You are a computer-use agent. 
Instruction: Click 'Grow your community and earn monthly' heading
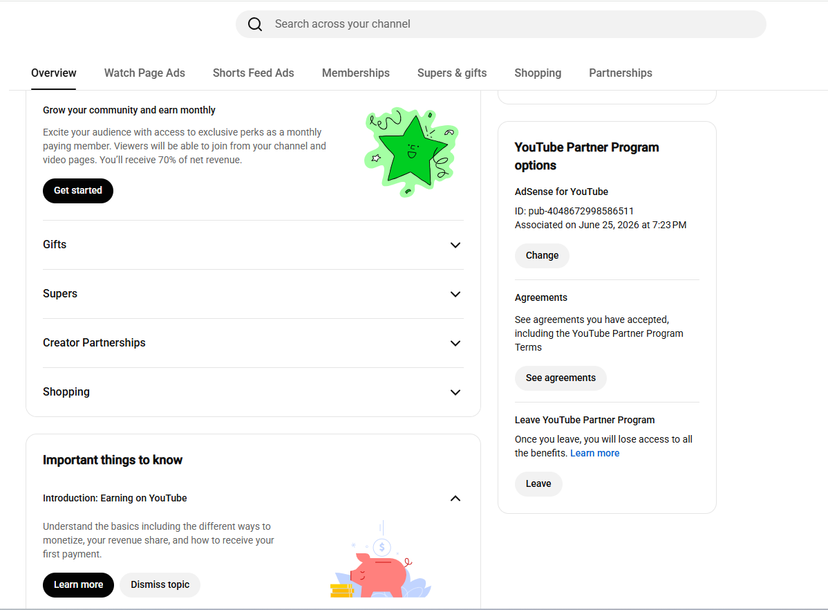point(129,110)
